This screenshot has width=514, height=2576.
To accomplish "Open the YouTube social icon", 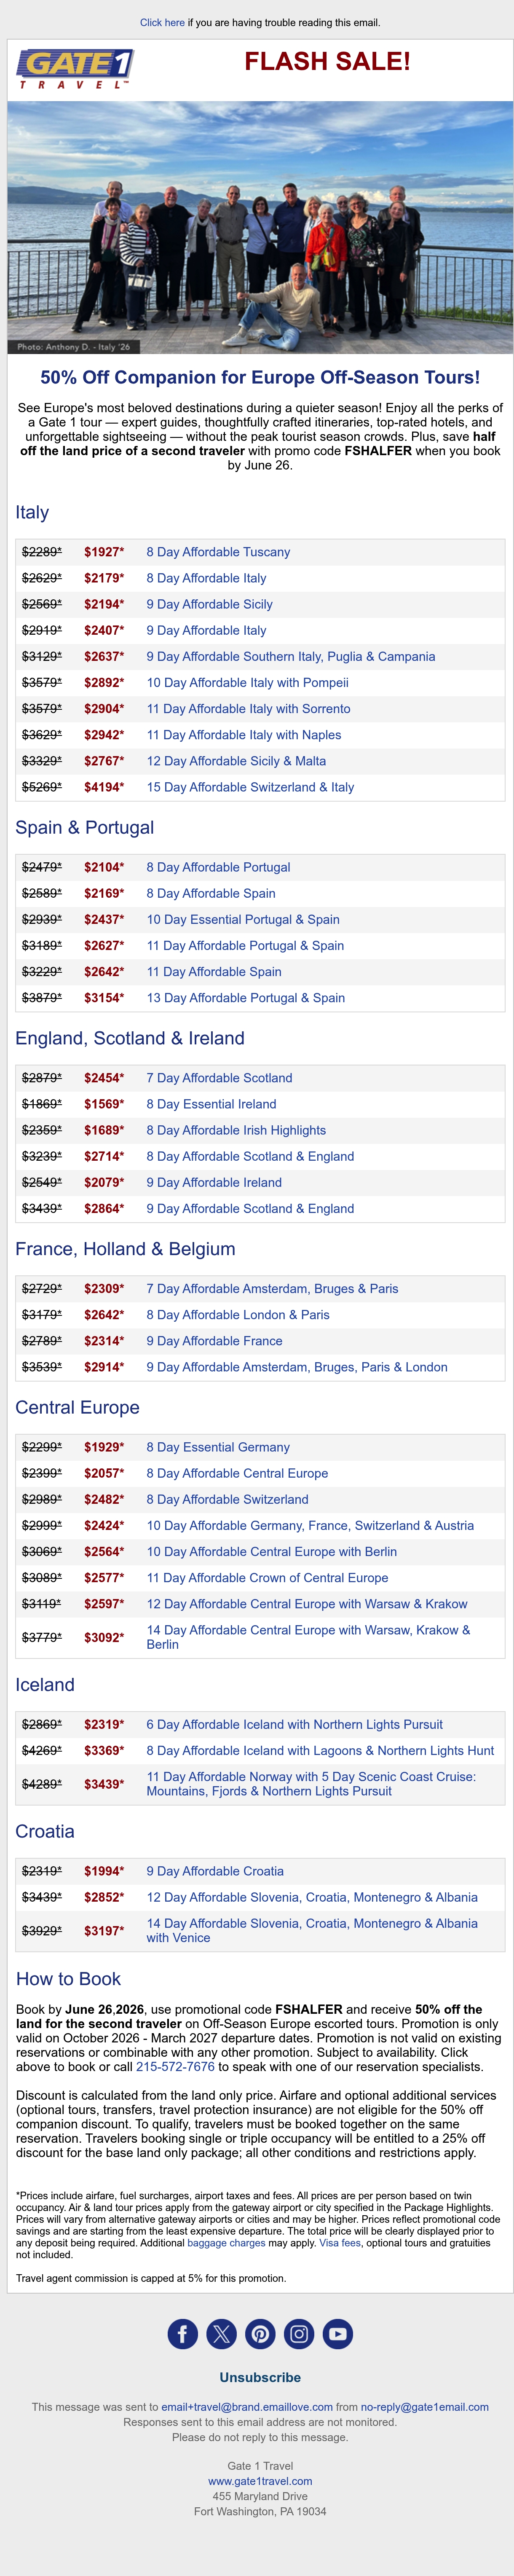I will tap(338, 2334).
